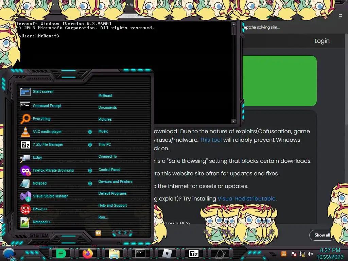Expand Firefox Private Browsing jump list arrow
Image resolution: width=348 pixels, height=261 pixels.
tap(90, 171)
